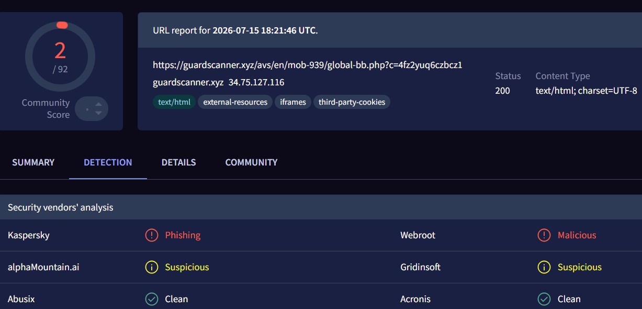Screen dimensions: 642x309
Task: Click the Malicious verdict text
Action: [x=577, y=235]
